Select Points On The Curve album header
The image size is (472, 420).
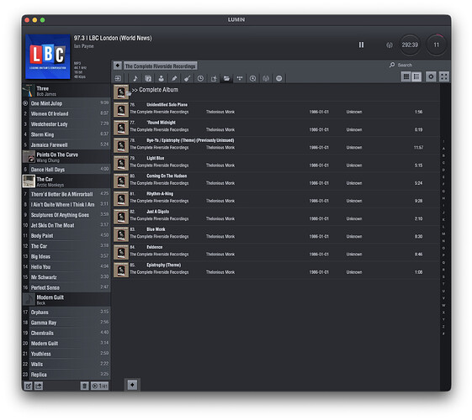pos(66,157)
